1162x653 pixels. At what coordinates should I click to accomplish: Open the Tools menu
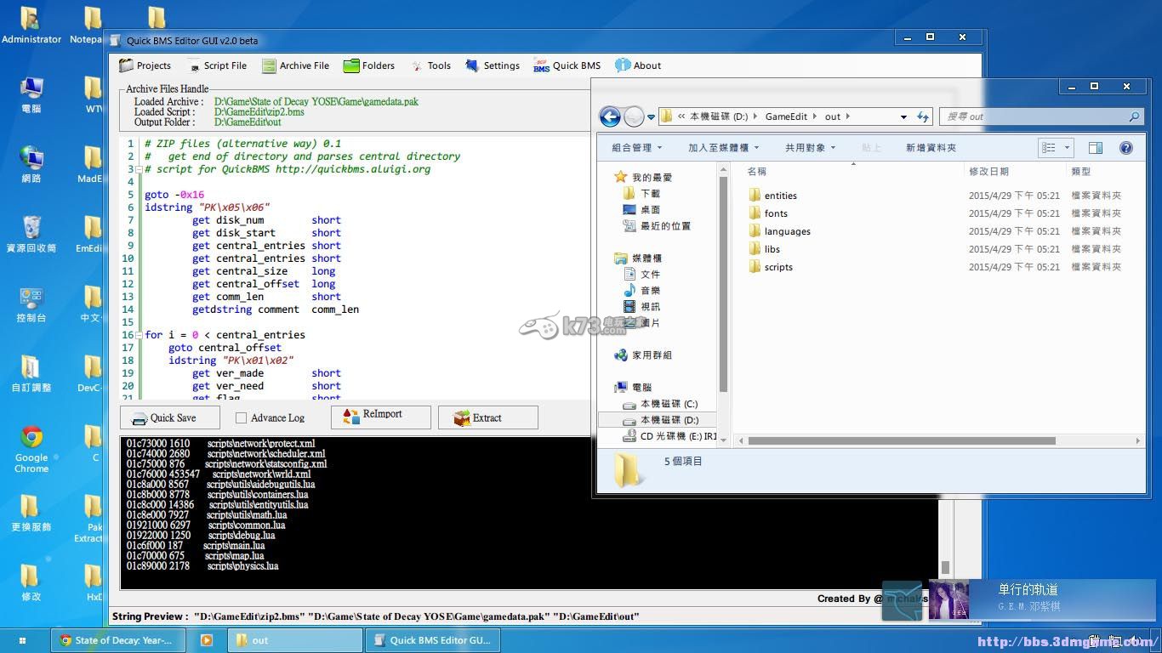pos(430,65)
